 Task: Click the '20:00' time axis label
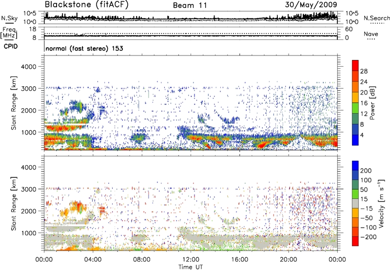(289, 260)
